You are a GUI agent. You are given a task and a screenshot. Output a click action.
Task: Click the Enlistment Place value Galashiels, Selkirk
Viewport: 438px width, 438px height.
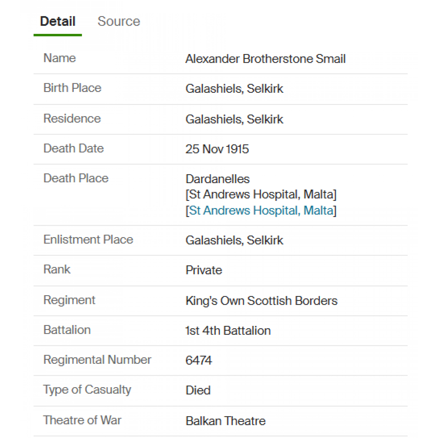(234, 240)
